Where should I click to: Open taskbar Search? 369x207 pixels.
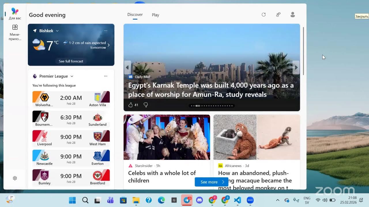tap(85, 200)
